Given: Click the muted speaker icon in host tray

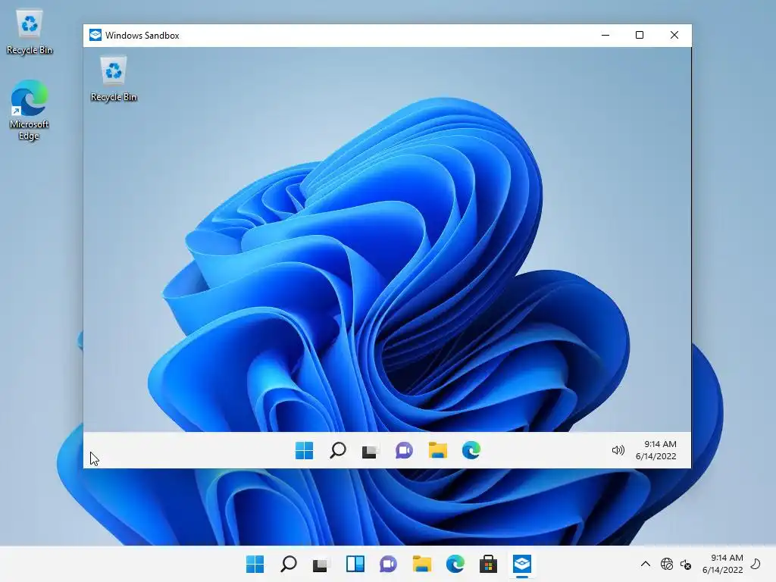Looking at the screenshot, I should 685,564.
